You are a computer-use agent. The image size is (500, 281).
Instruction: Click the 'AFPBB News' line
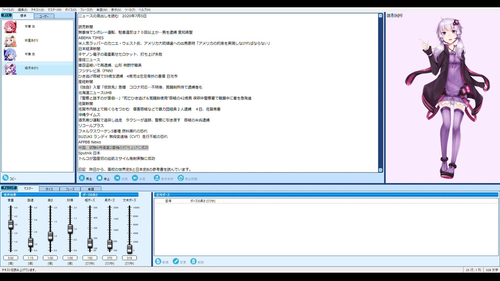(x=90, y=142)
